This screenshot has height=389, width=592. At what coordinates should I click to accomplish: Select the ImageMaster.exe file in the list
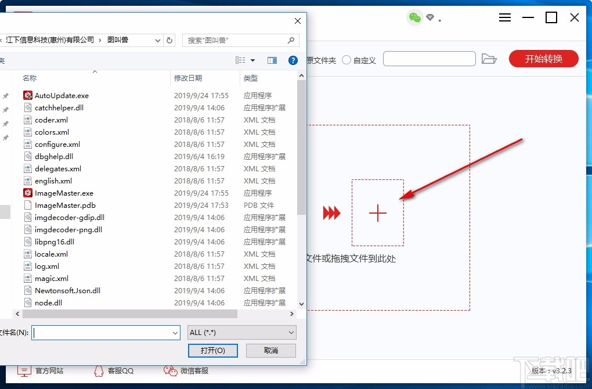[x=62, y=193]
